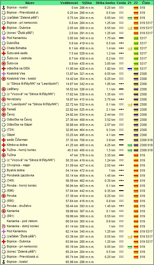This screenshot has height=265, width=154.
Task: Select the sedlo Čičerman waypoint name
Action: pos(17,140)
